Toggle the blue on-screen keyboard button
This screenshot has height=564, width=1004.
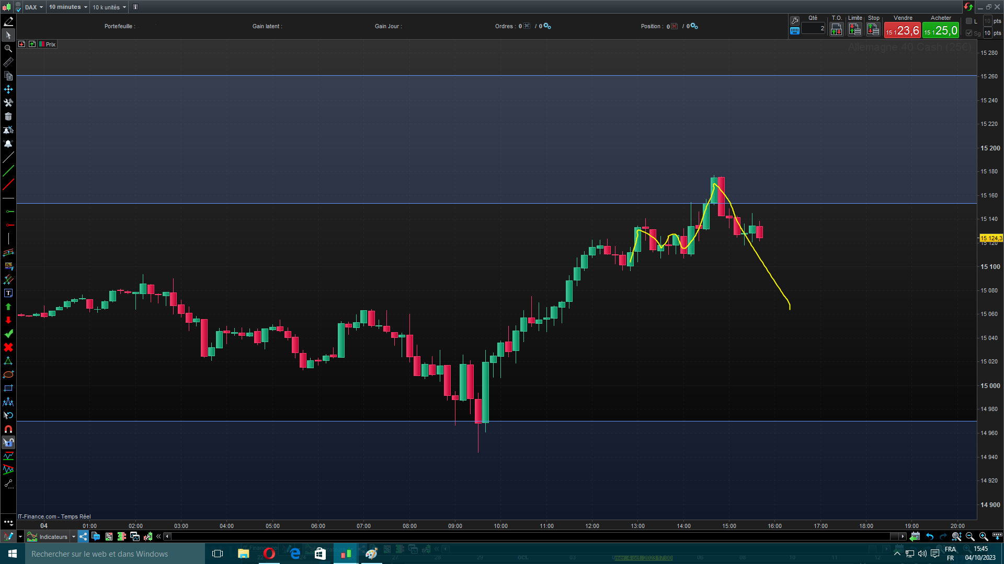795,31
